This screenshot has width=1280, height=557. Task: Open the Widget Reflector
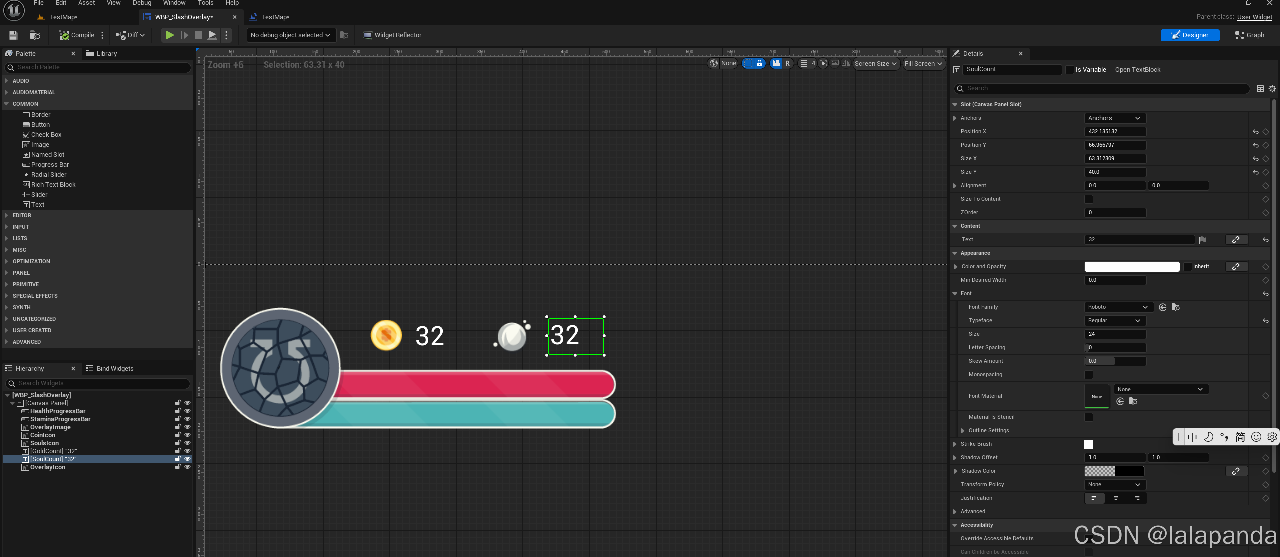click(392, 35)
